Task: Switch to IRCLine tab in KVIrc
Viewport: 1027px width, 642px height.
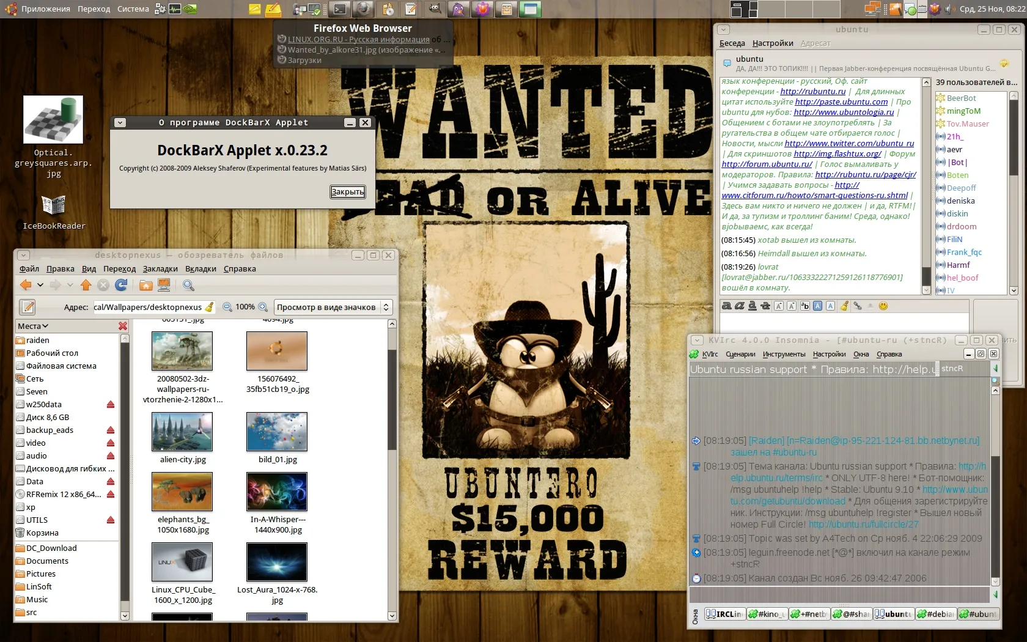Action: tap(724, 614)
